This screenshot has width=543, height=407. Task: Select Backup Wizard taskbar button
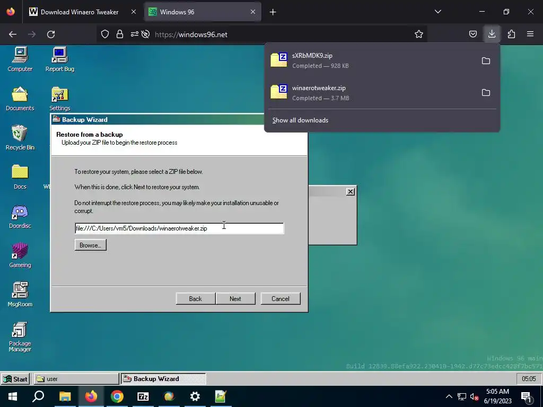point(163,378)
